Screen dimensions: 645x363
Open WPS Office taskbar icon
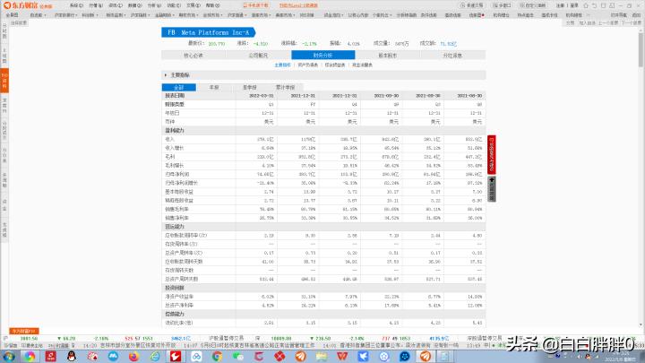click(x=342, y=357)
